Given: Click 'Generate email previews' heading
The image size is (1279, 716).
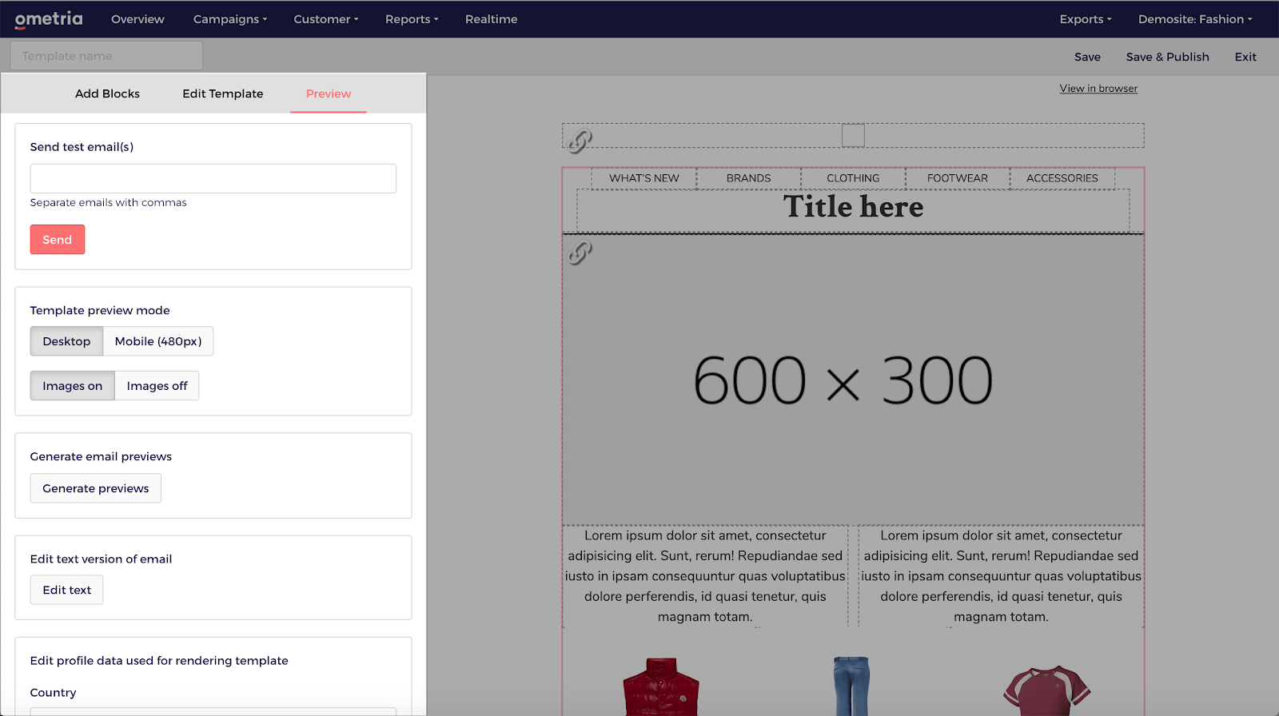Looking at the screenshot, I should tap(101, 456).
